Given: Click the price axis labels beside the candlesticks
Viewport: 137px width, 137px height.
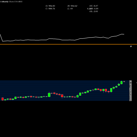Looking at the screenshot, I should click(130, 91).
